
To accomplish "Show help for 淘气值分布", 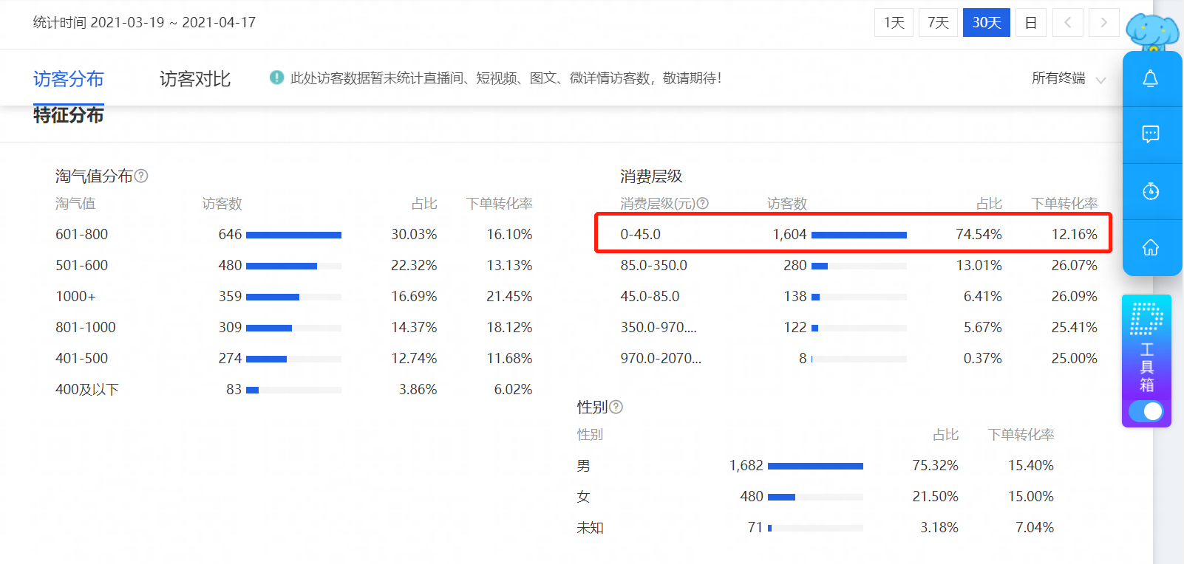I will [x=141, y=176].
